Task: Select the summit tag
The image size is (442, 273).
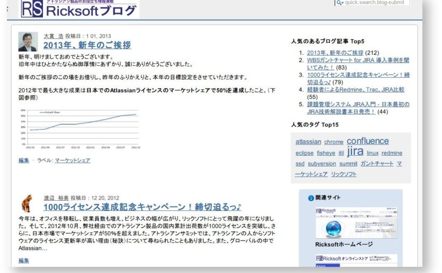Action: (x=348, y=164)
